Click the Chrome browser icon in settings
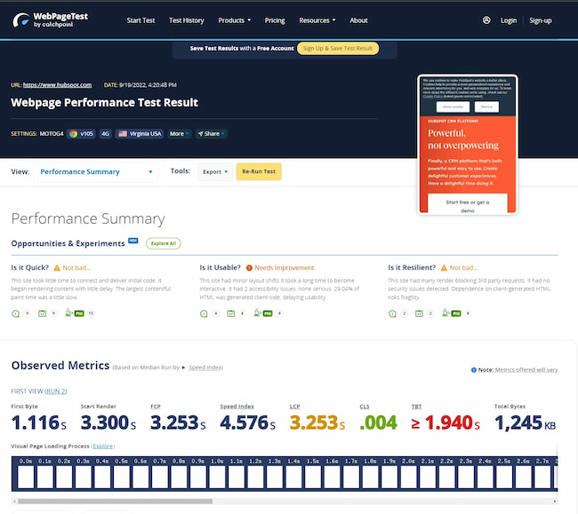 pyautogui.click(x=73, y=134)
